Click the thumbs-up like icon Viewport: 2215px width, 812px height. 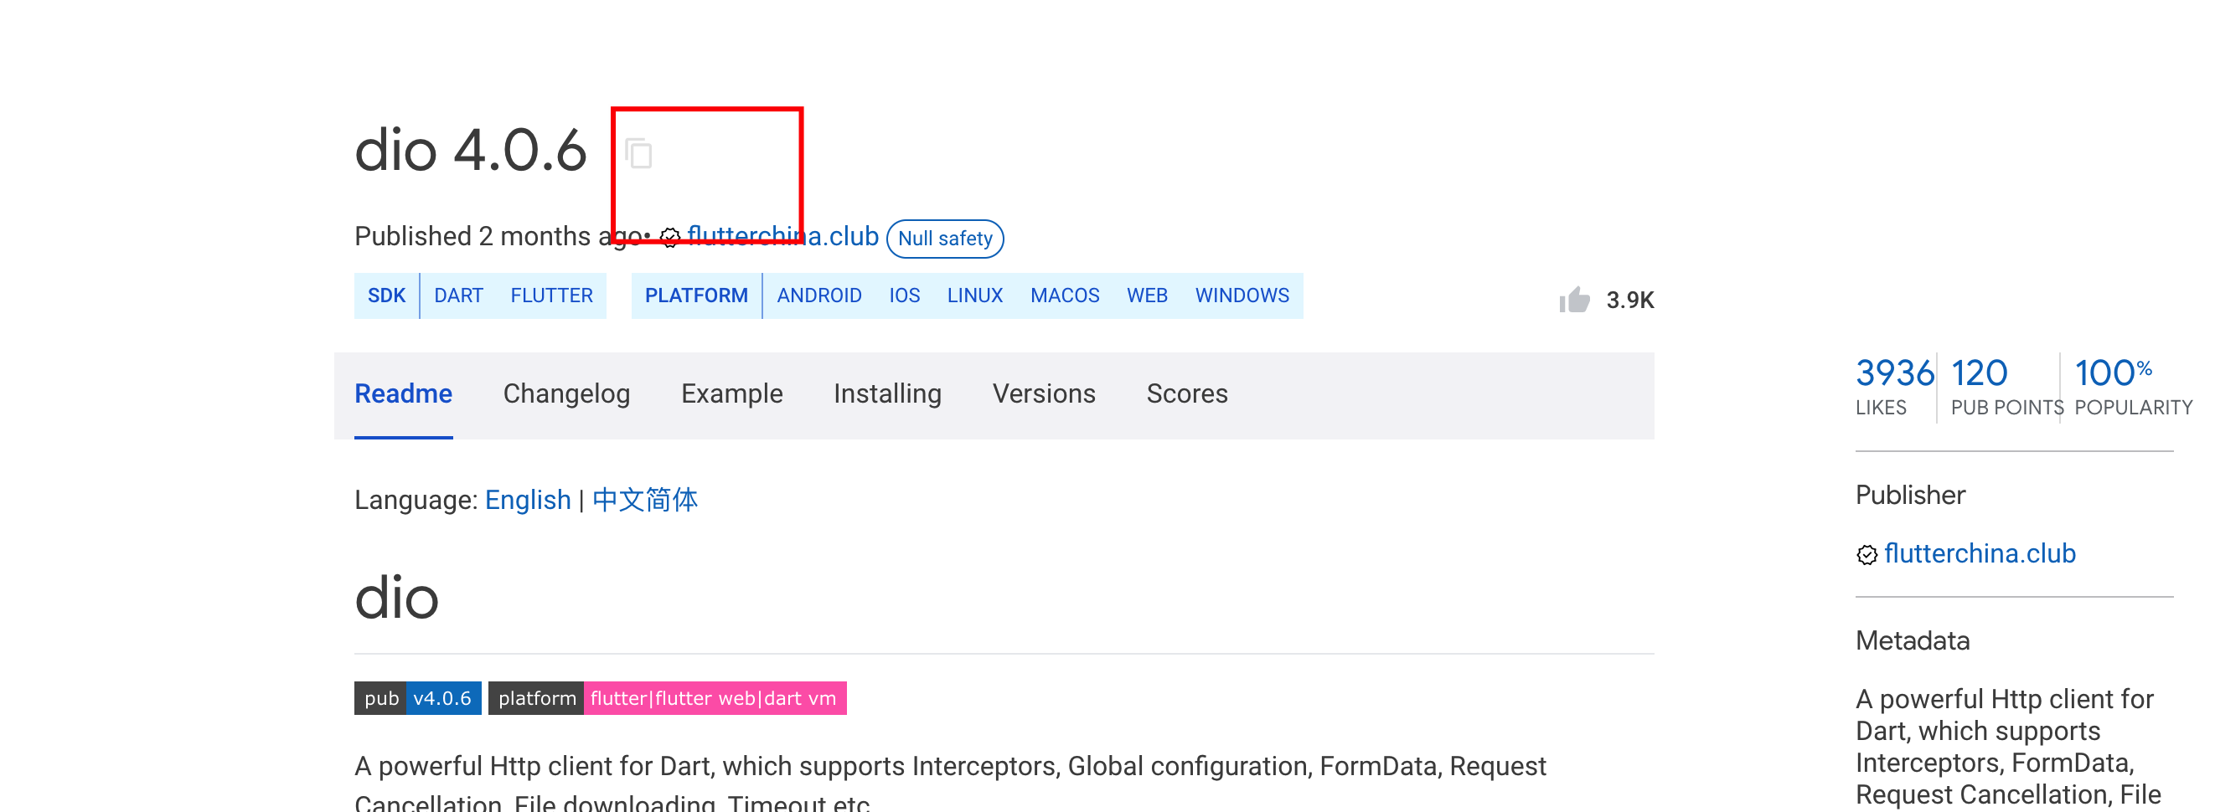point(1574,300)
